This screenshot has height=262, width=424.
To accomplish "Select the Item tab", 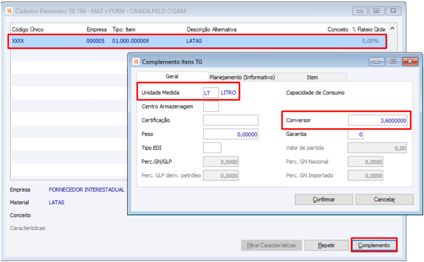I will (x=312, y=77).
